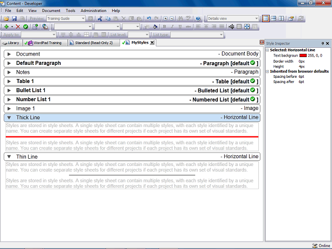Open the Document menu
The image size is (332, 249).
(51, 10)
